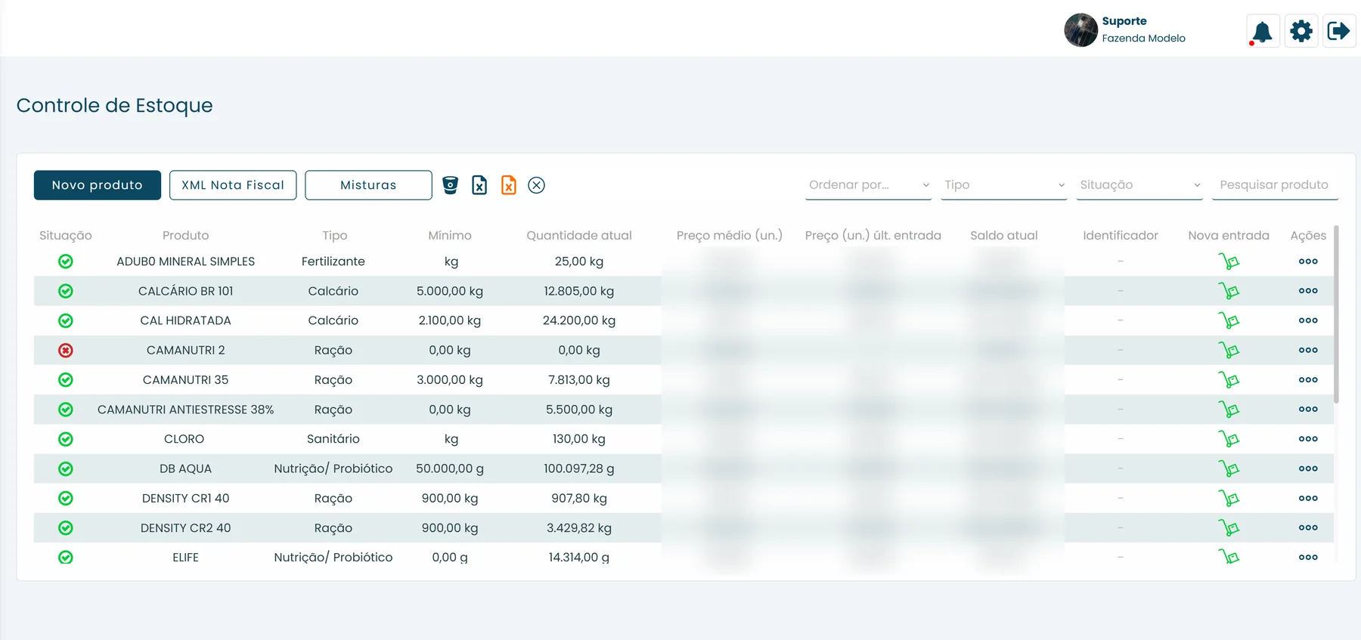Click the product table's vertical scrollbar
Image resolution: width=1361 pixels, height=640 pixels.
point(1336,314)
